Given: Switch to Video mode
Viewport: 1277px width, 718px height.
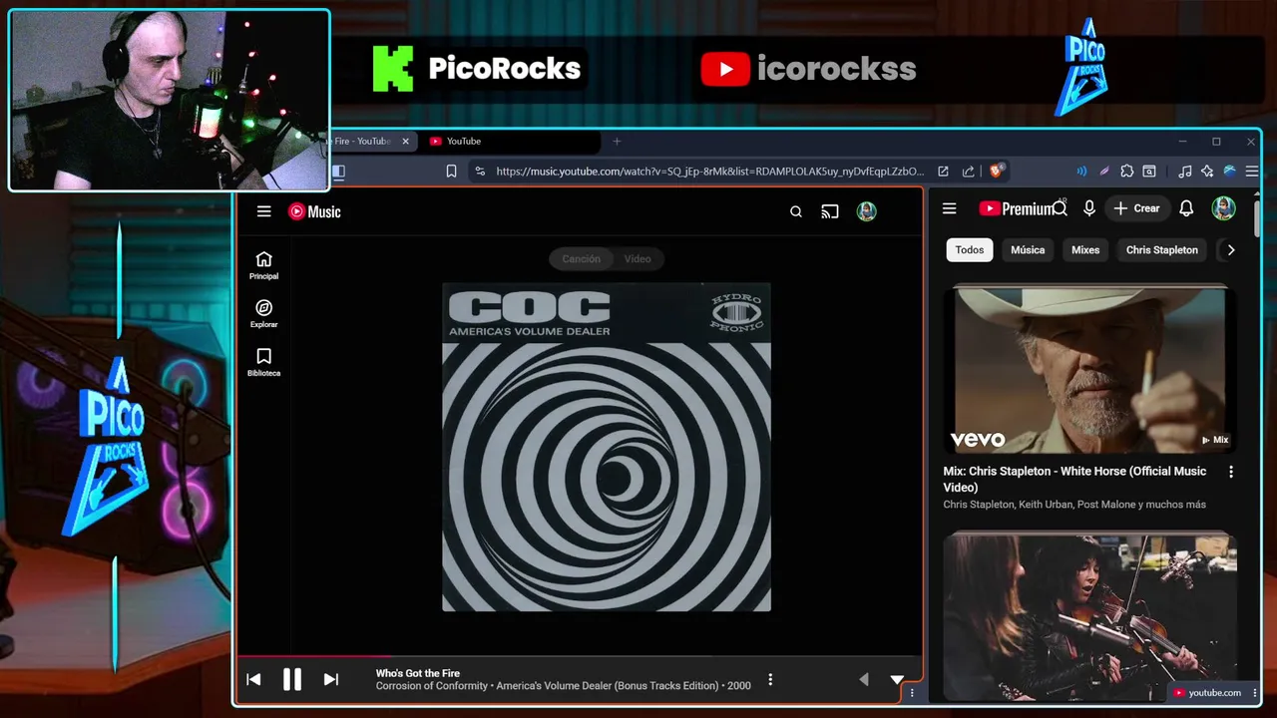Looking at the screenshot, I should coord(638,259).
